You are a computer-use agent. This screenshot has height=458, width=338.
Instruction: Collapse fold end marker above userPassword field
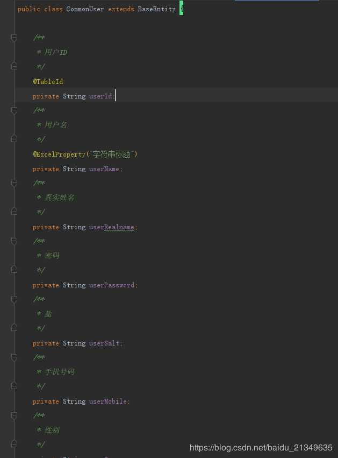(x=14, y=270)
